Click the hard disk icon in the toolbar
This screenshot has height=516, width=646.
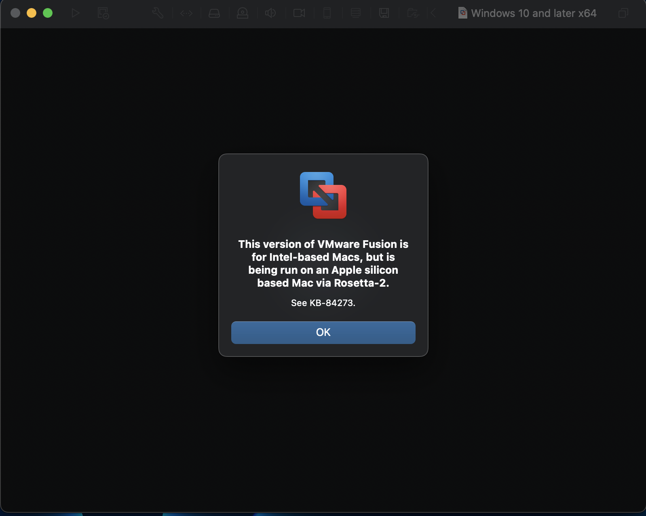point(214,13)
